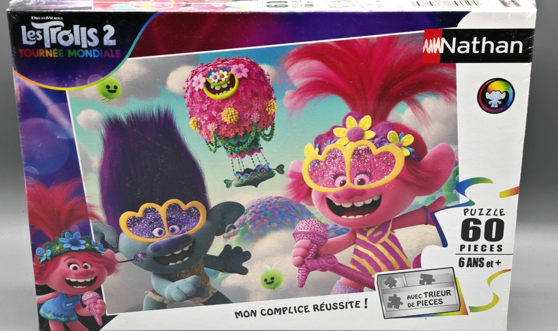Click the DreamWorks text above the title
Viewport: 558px width, 331px height.
46,19
